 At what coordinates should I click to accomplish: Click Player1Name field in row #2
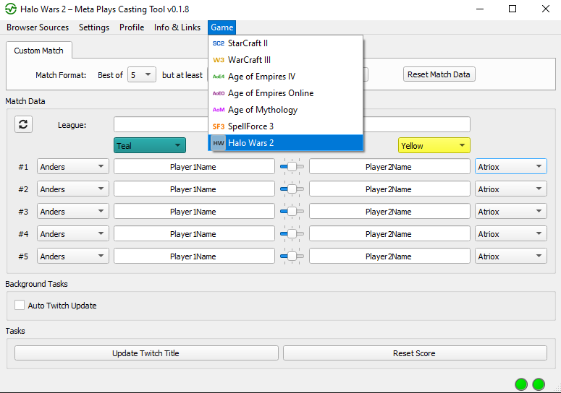[x=193, y=189]
